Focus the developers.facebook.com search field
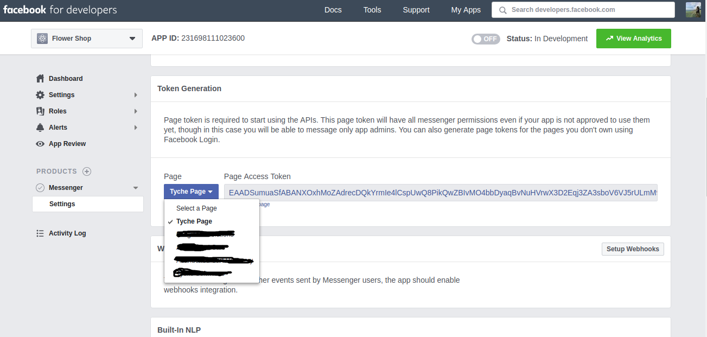Viewport: 707px width, 337px height. [x=583, y=10]
